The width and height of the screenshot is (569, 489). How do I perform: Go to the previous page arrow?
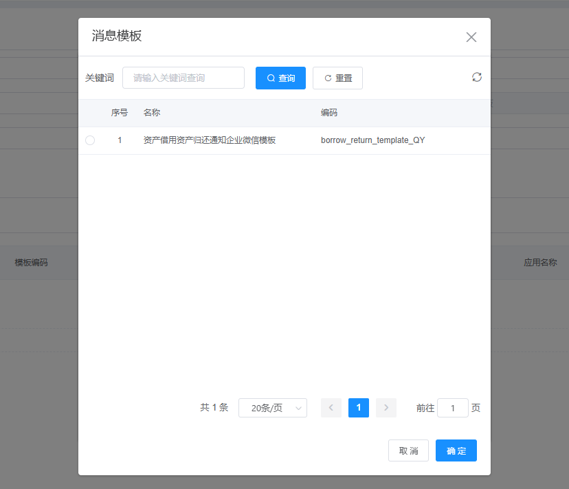(x=331, y=408)
